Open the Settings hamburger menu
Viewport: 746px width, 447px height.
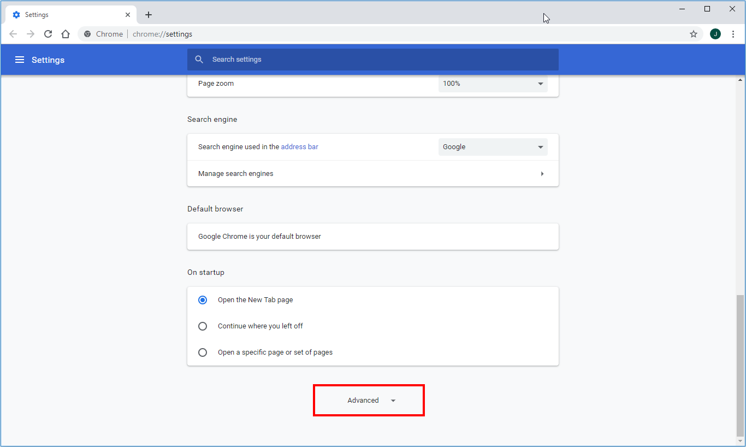tap(20, 60)
